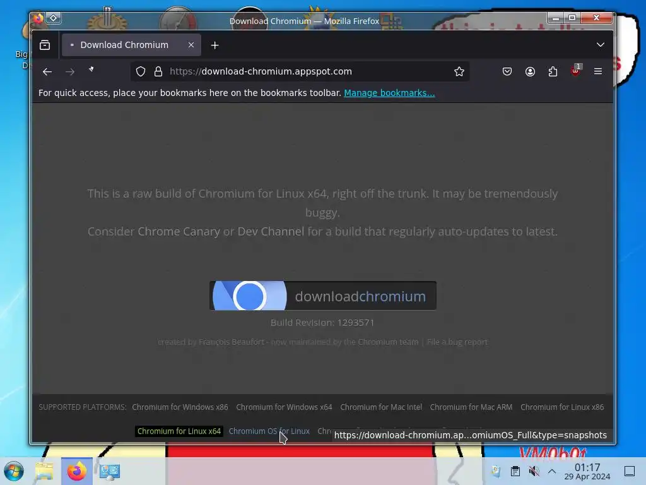
Task: Open the tracking protection shield icon
Action: pos(141,72)
